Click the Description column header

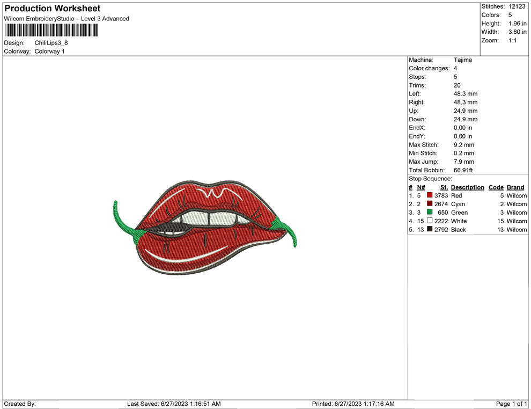coord(467,187)
